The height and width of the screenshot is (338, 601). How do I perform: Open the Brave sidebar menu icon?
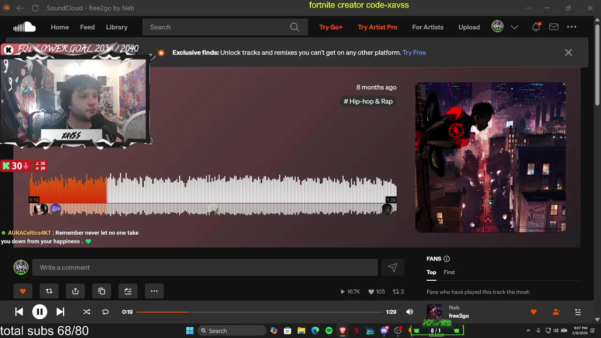click(529, 8)
